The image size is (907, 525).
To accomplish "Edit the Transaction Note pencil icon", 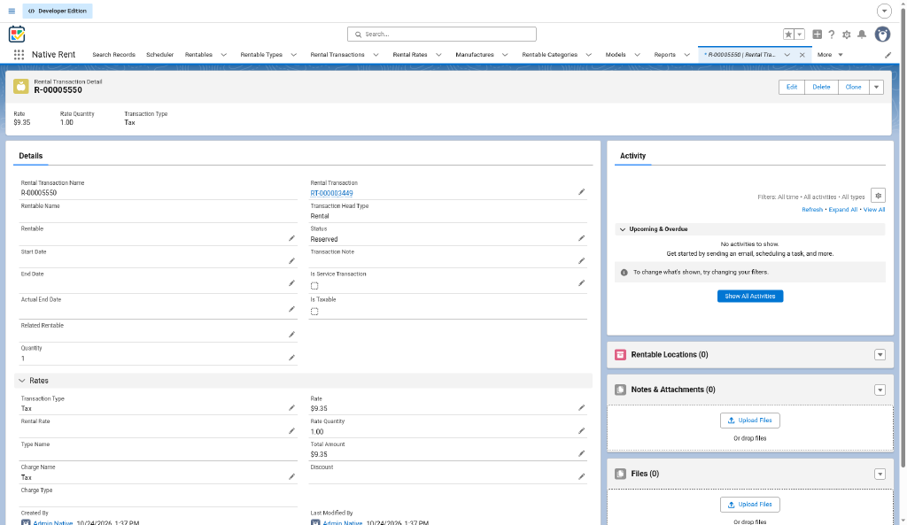I will [581, 261].
